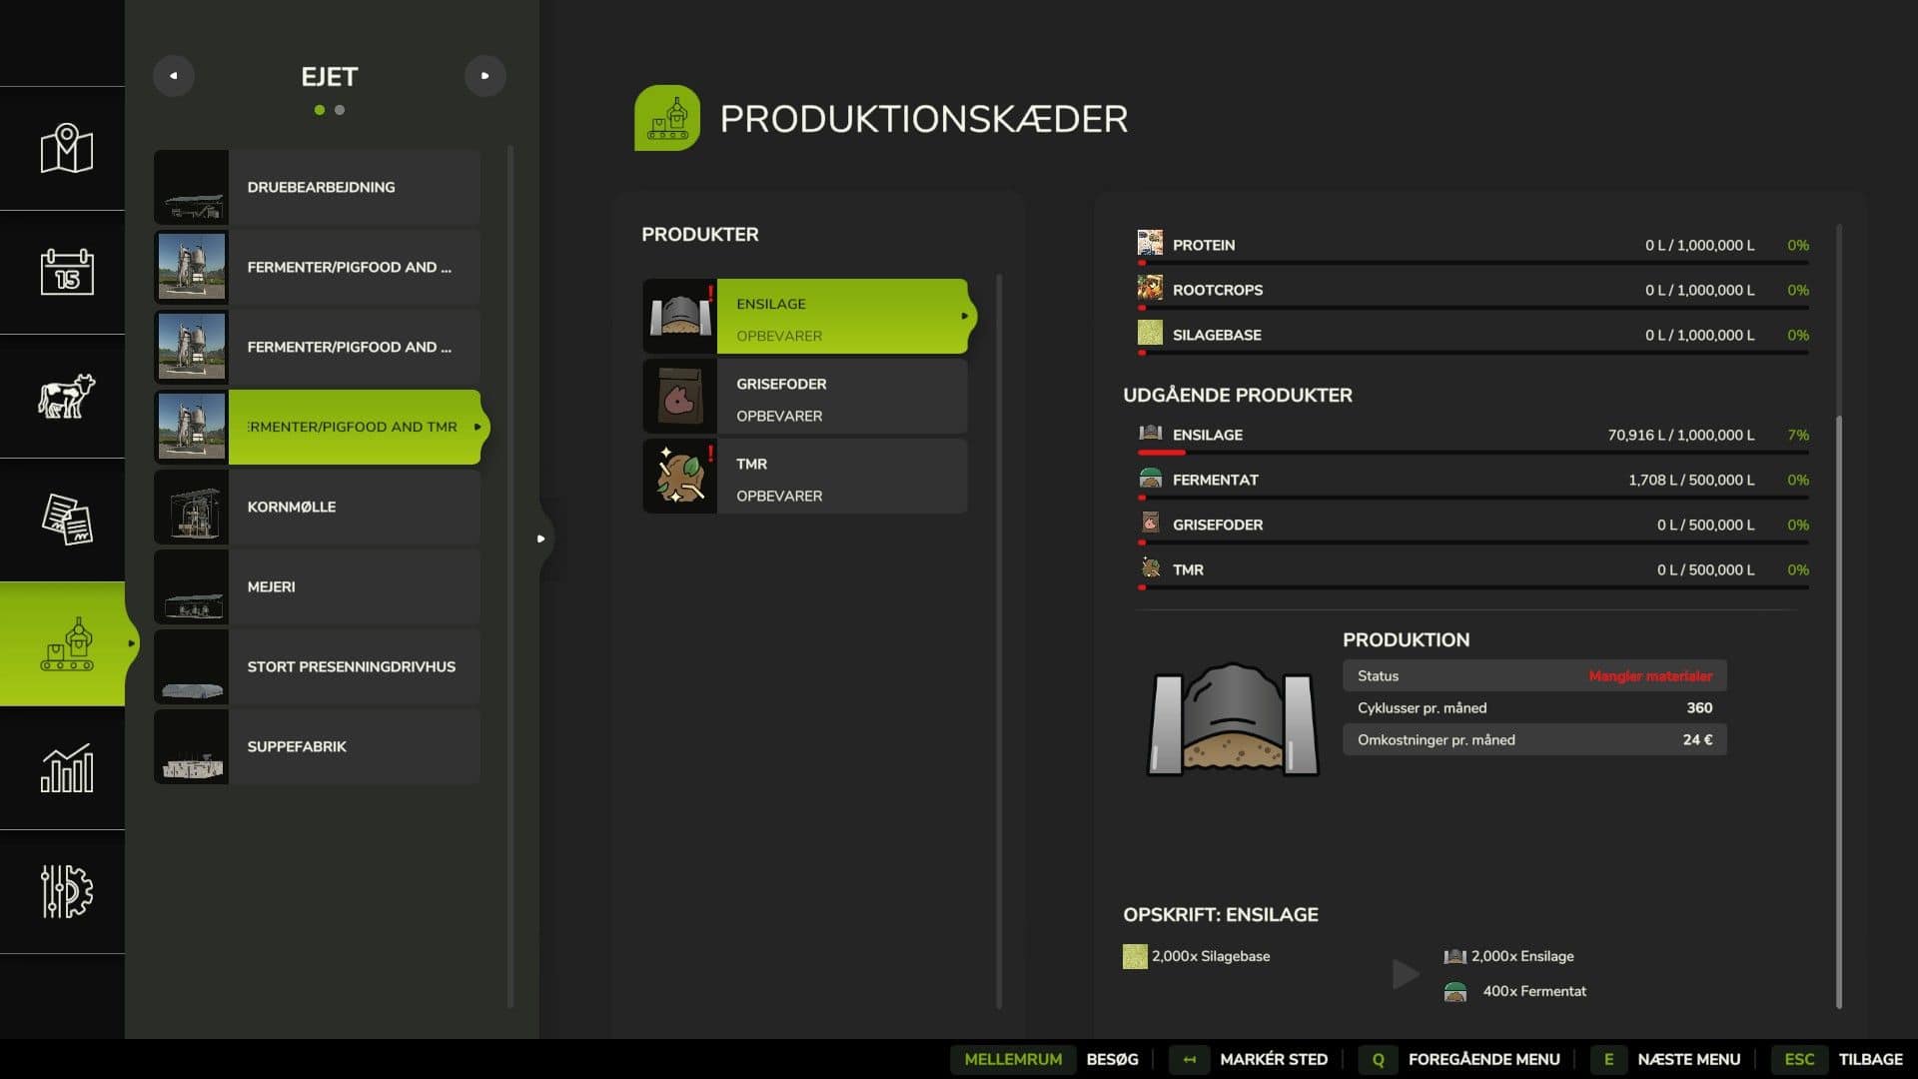
Task: Click the details panel scrollbar
Action: click(1838, 709)
